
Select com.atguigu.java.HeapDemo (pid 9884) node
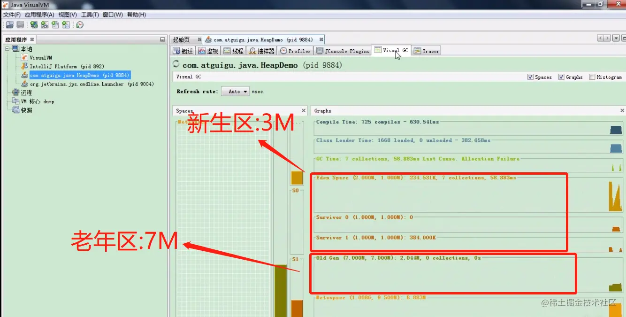point(79,75)
